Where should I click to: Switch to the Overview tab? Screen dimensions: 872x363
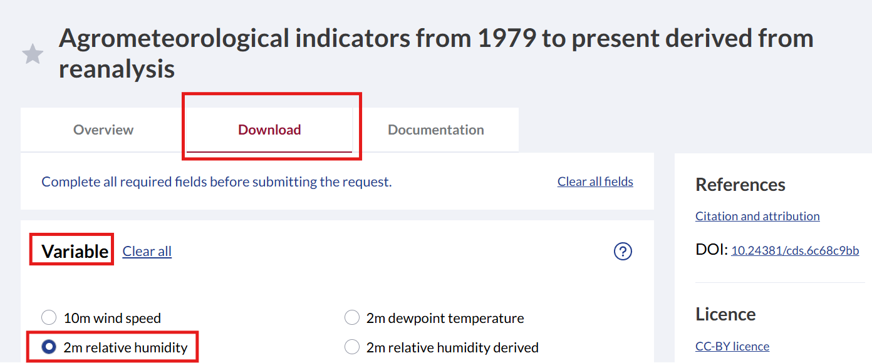coord(103,130)
